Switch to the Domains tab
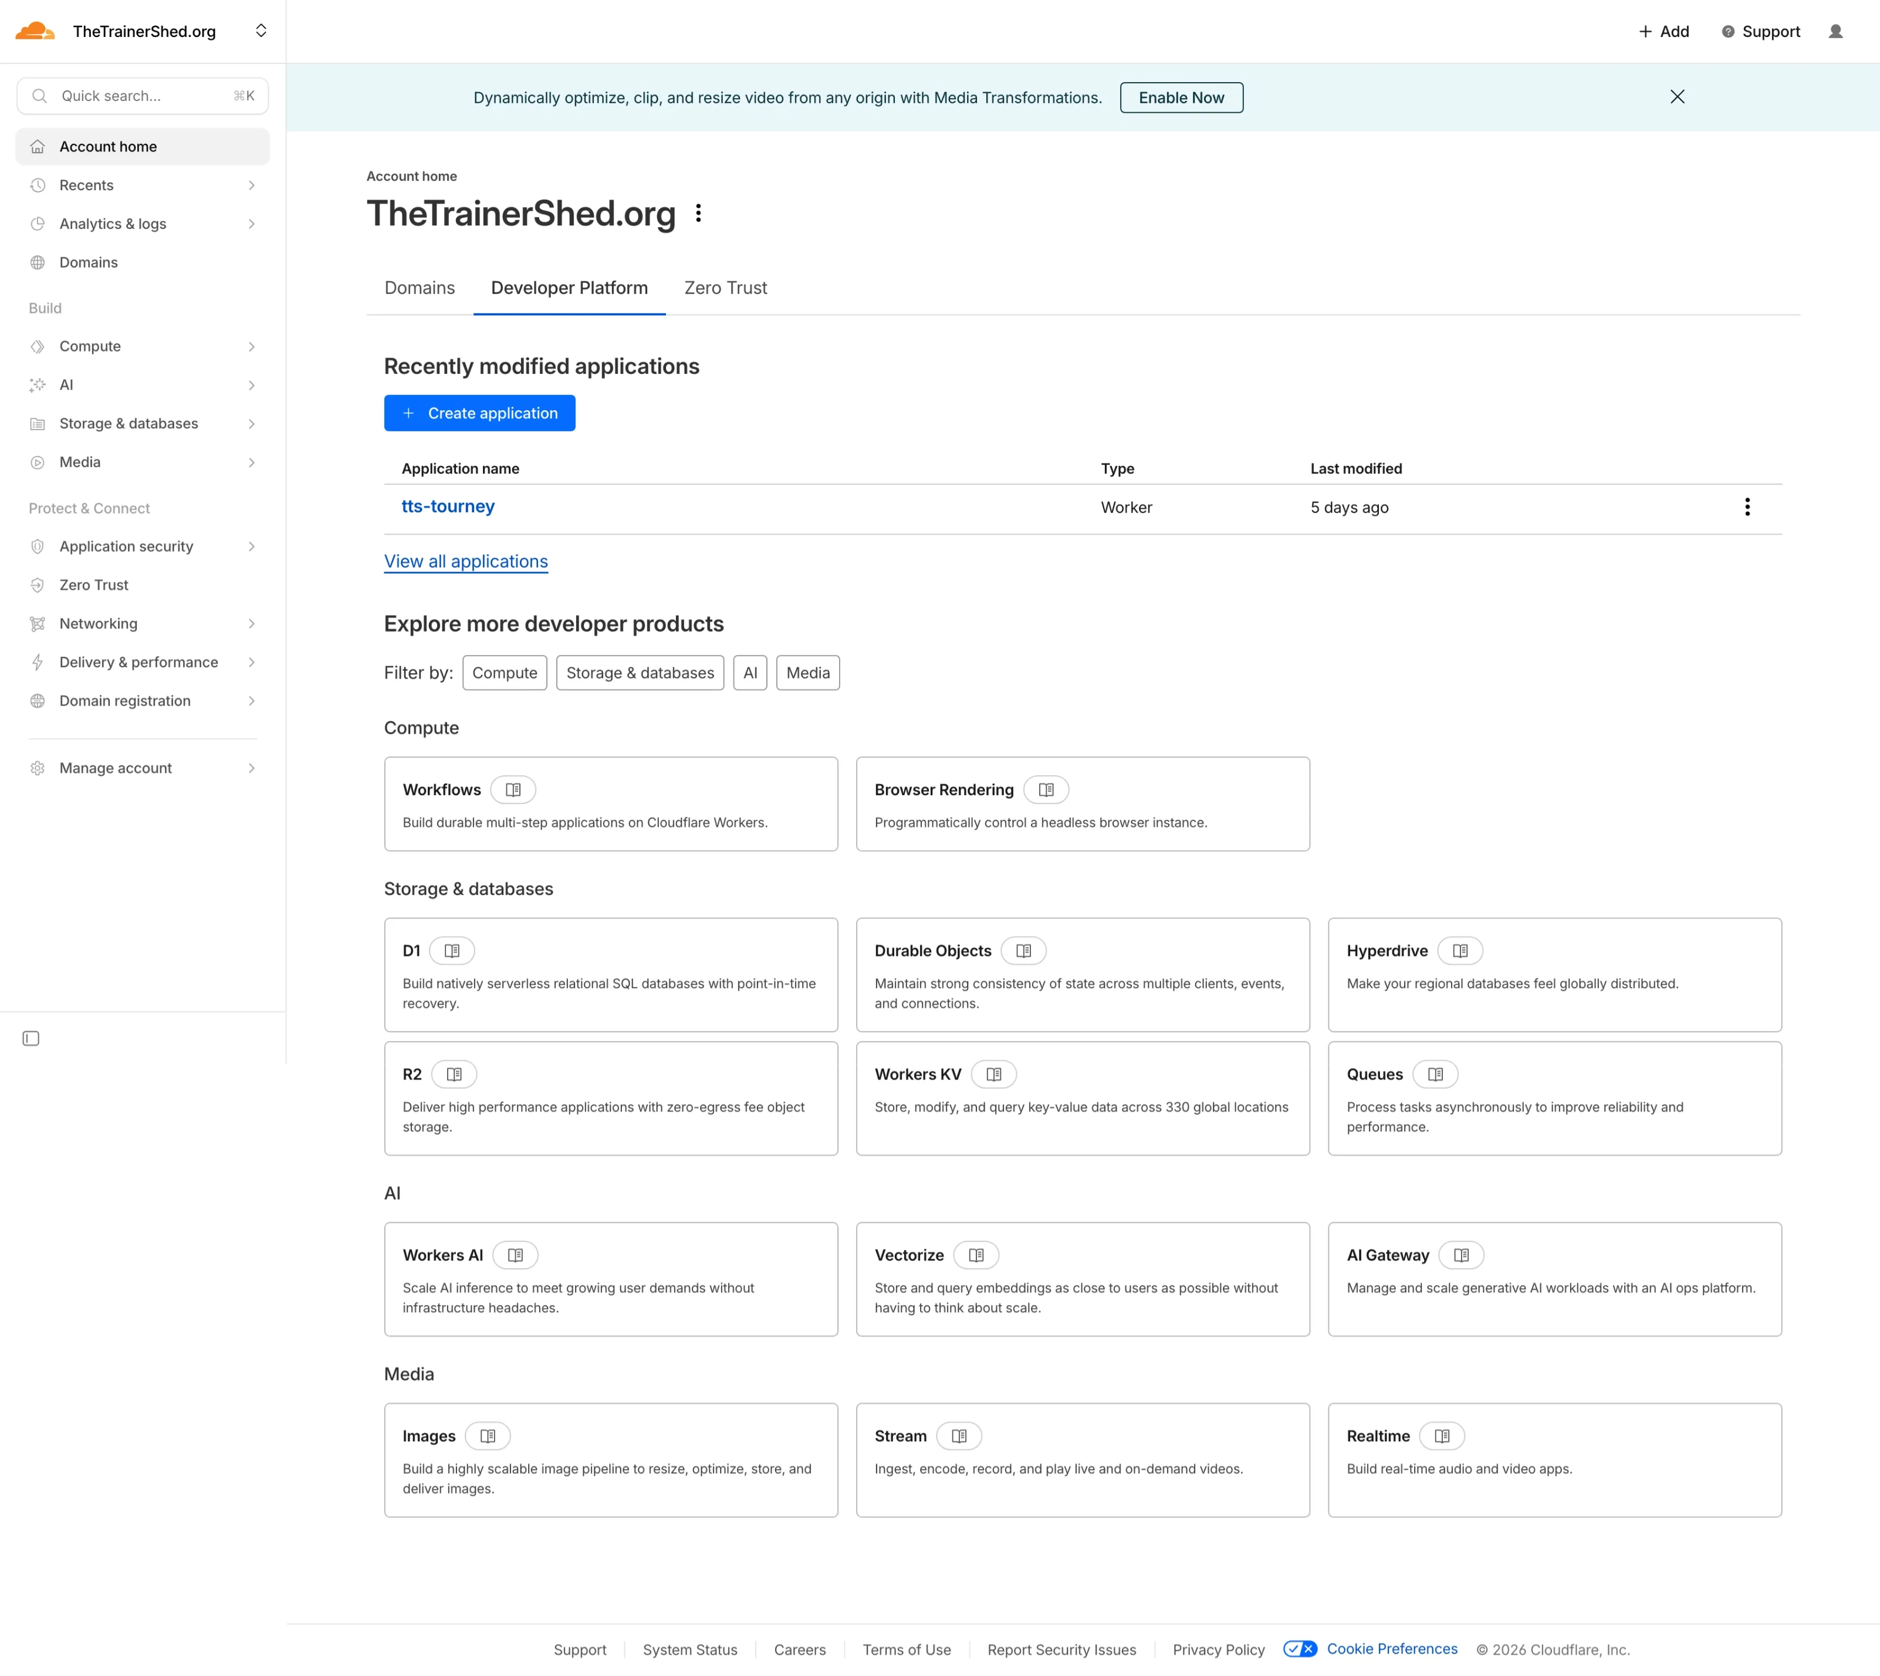Image resolution: width=1880 pixels, height=1676 pixels. click(x=420, y=288)
